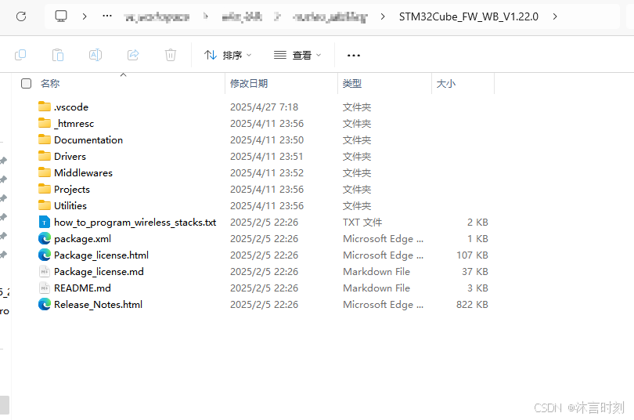Select the Middlewares folder icon
Viewport: 634px width, 420px height.
point(45,172)
